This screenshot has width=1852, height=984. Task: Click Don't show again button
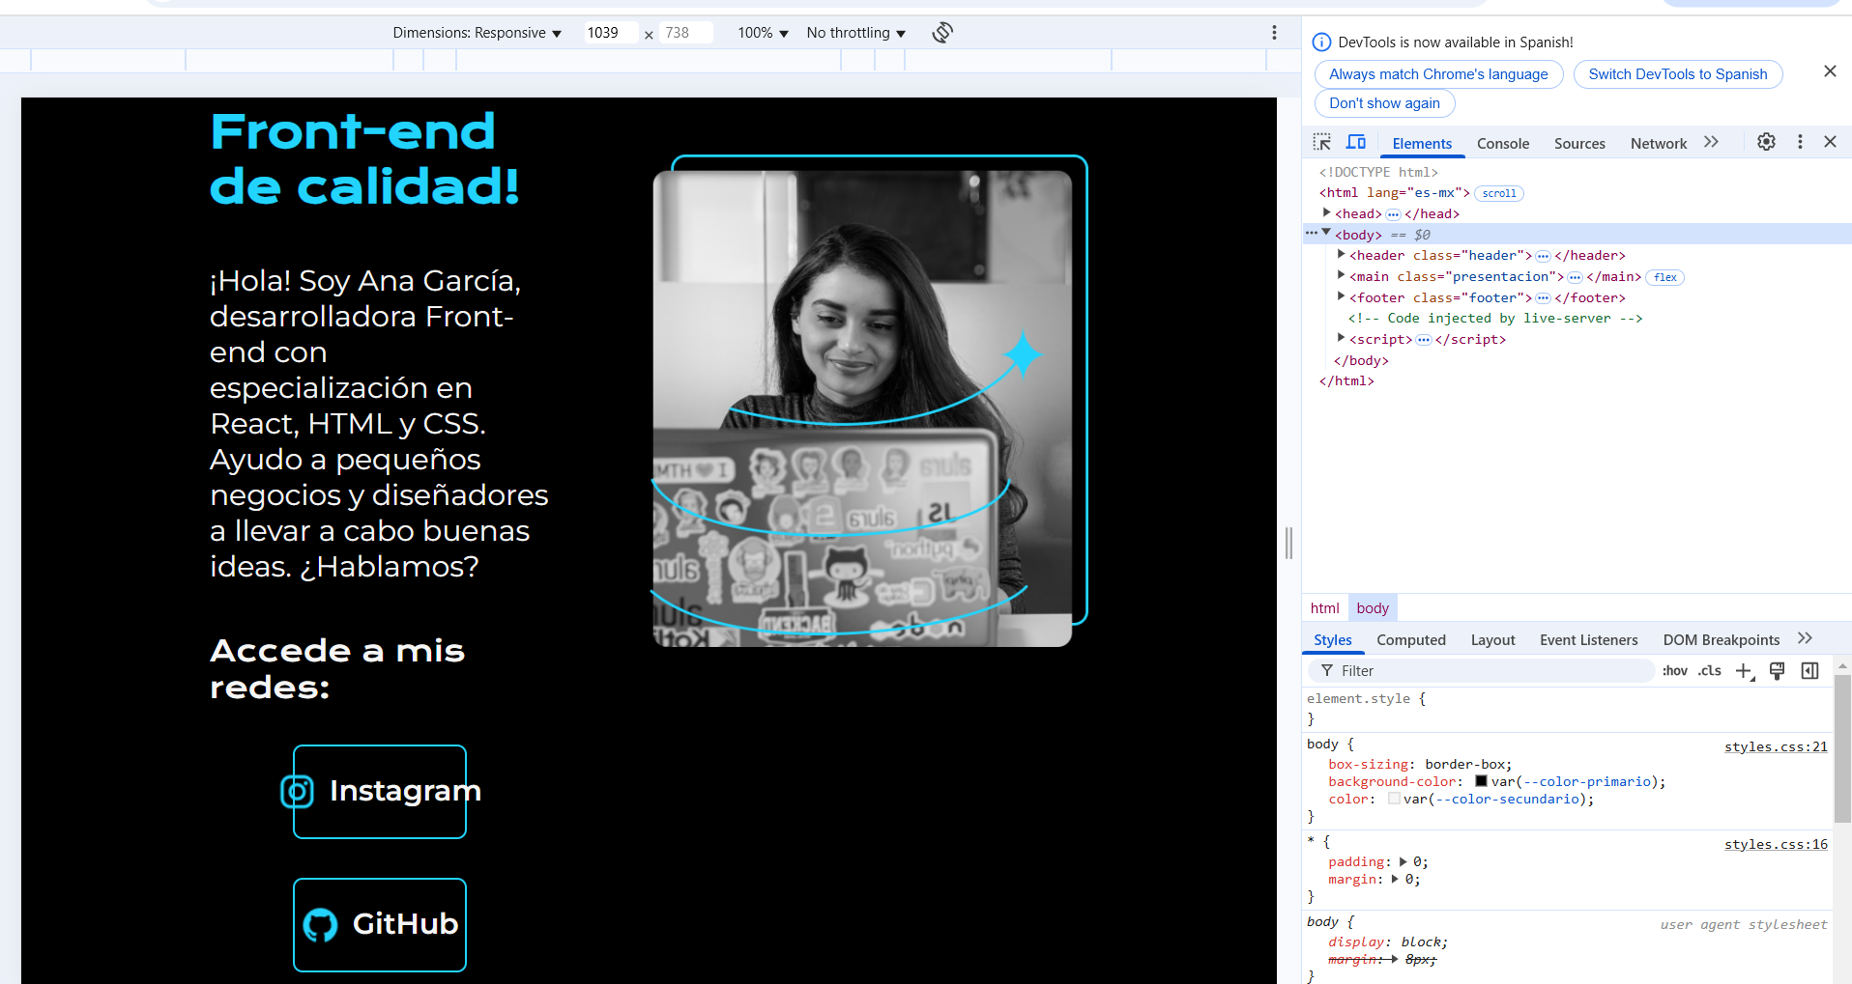tap(1384, 103)
